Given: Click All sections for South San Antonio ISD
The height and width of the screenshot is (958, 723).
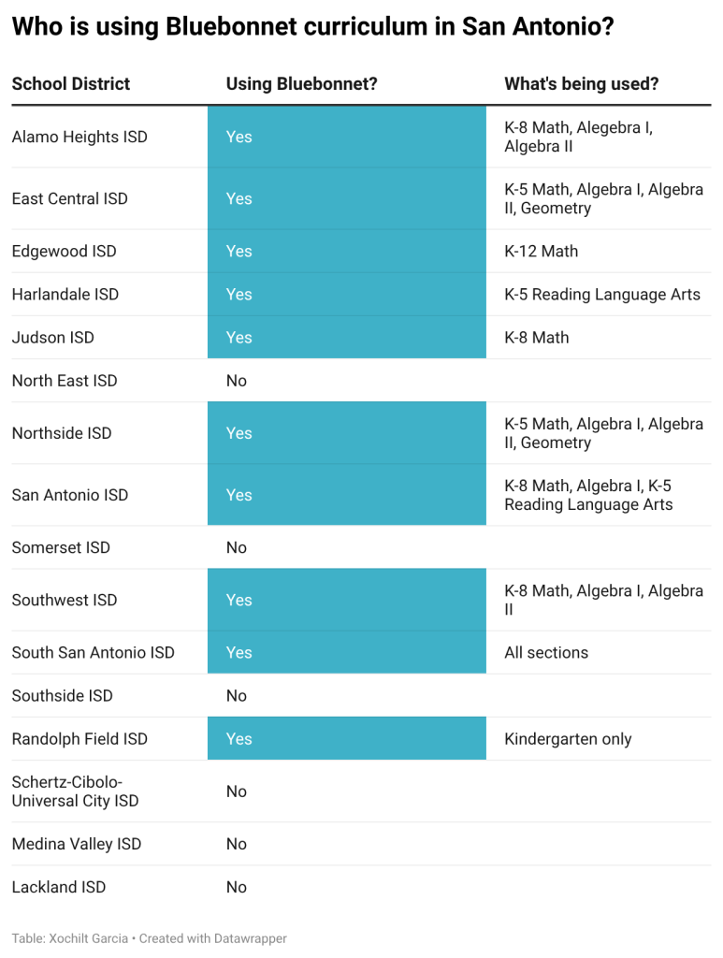Looking at the screenshot, I should click(546, 652).
